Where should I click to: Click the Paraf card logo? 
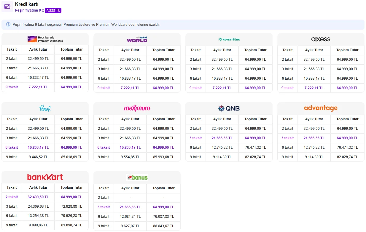[45, 108]
